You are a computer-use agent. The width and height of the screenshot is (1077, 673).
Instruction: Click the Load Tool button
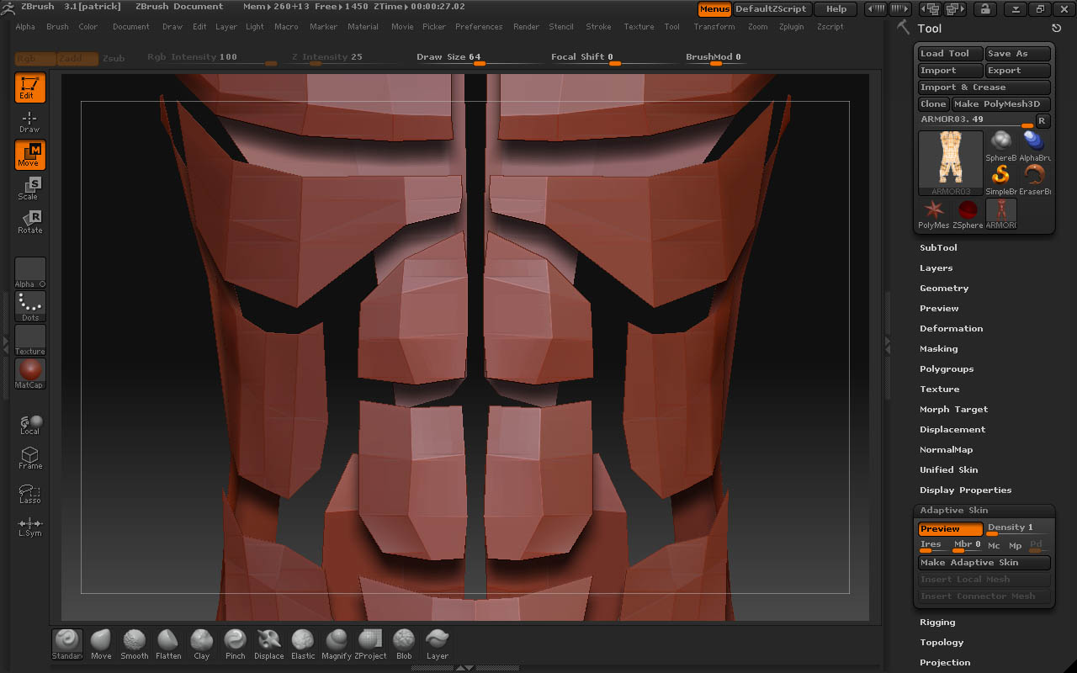tap(950, 54)
